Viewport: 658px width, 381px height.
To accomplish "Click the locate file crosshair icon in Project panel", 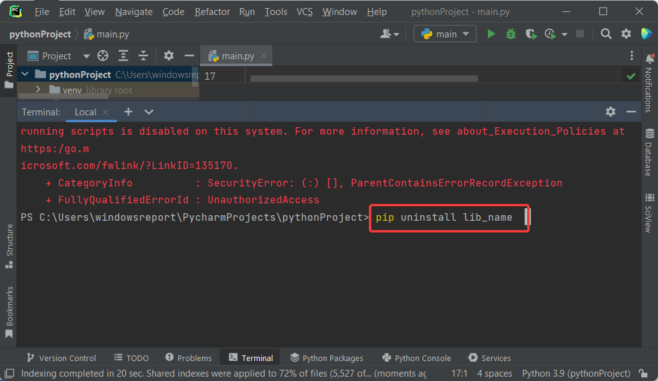I will tap(103, 56).
